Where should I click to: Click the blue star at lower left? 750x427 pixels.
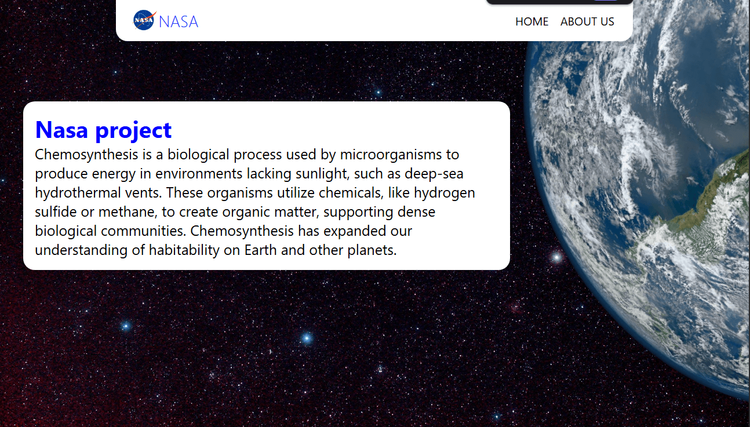point(125,326)
